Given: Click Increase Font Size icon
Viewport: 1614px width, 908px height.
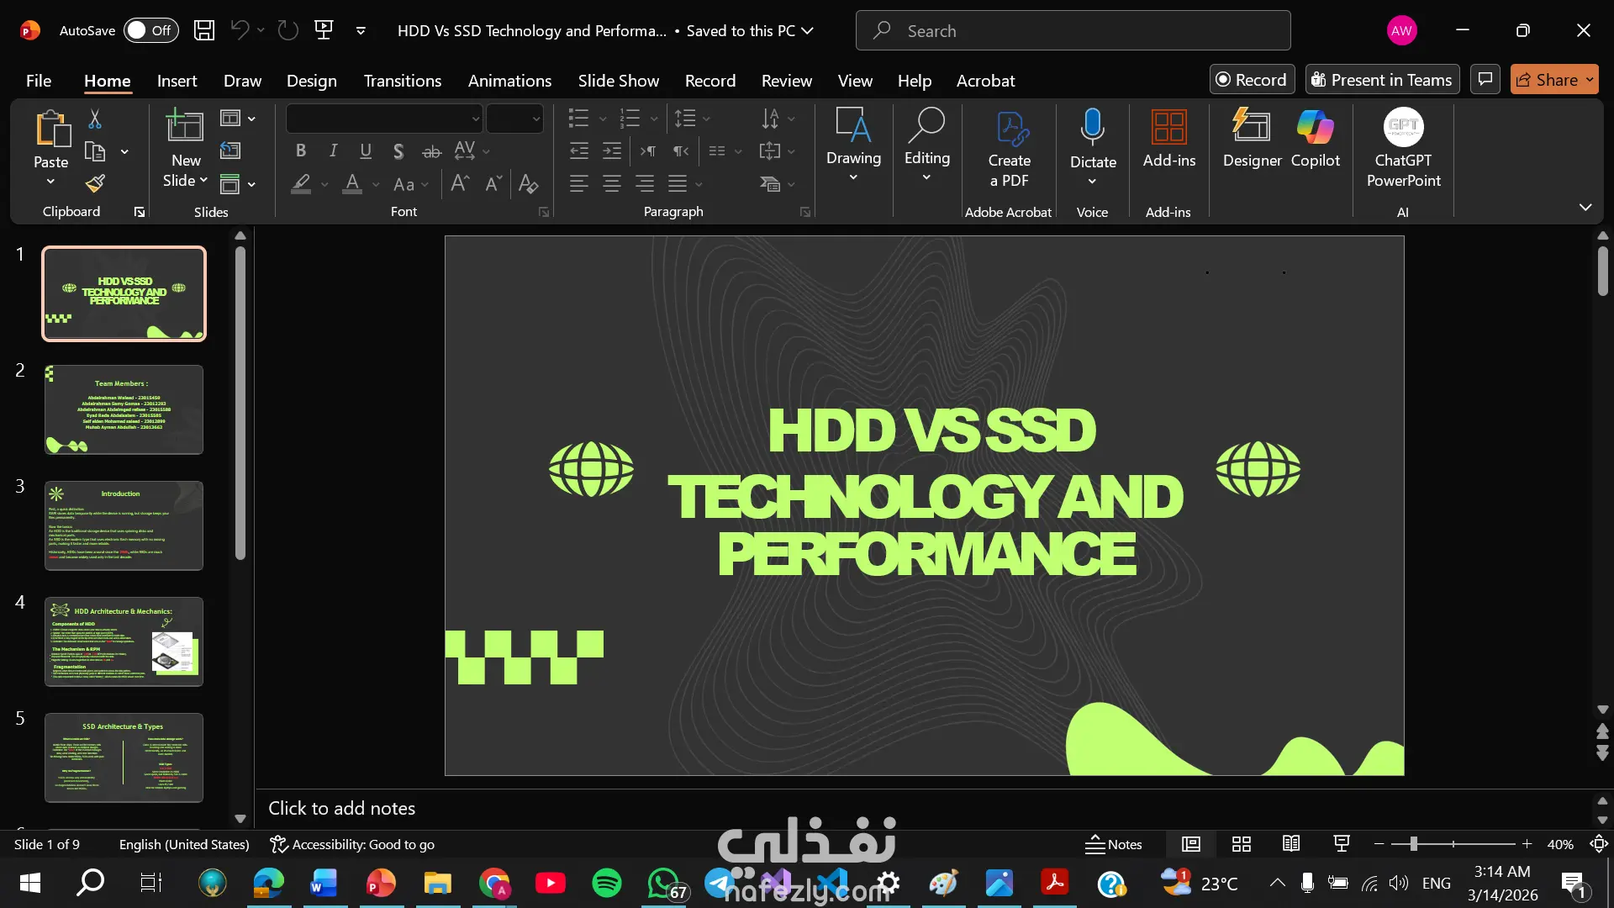Looking at the screenshot, I should coord(460,183).
